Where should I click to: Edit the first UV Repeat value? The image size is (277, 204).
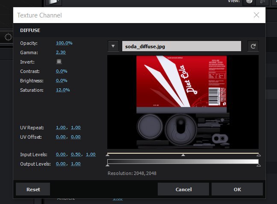click(x=61, y=128)
